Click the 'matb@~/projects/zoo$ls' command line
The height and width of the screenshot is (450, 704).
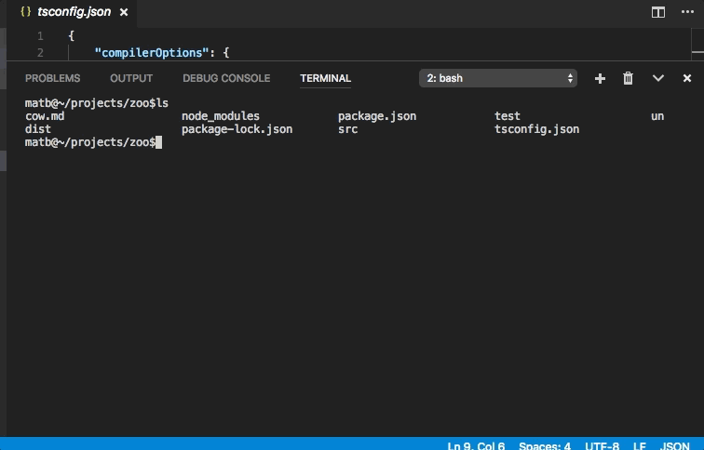click(97, 103)
